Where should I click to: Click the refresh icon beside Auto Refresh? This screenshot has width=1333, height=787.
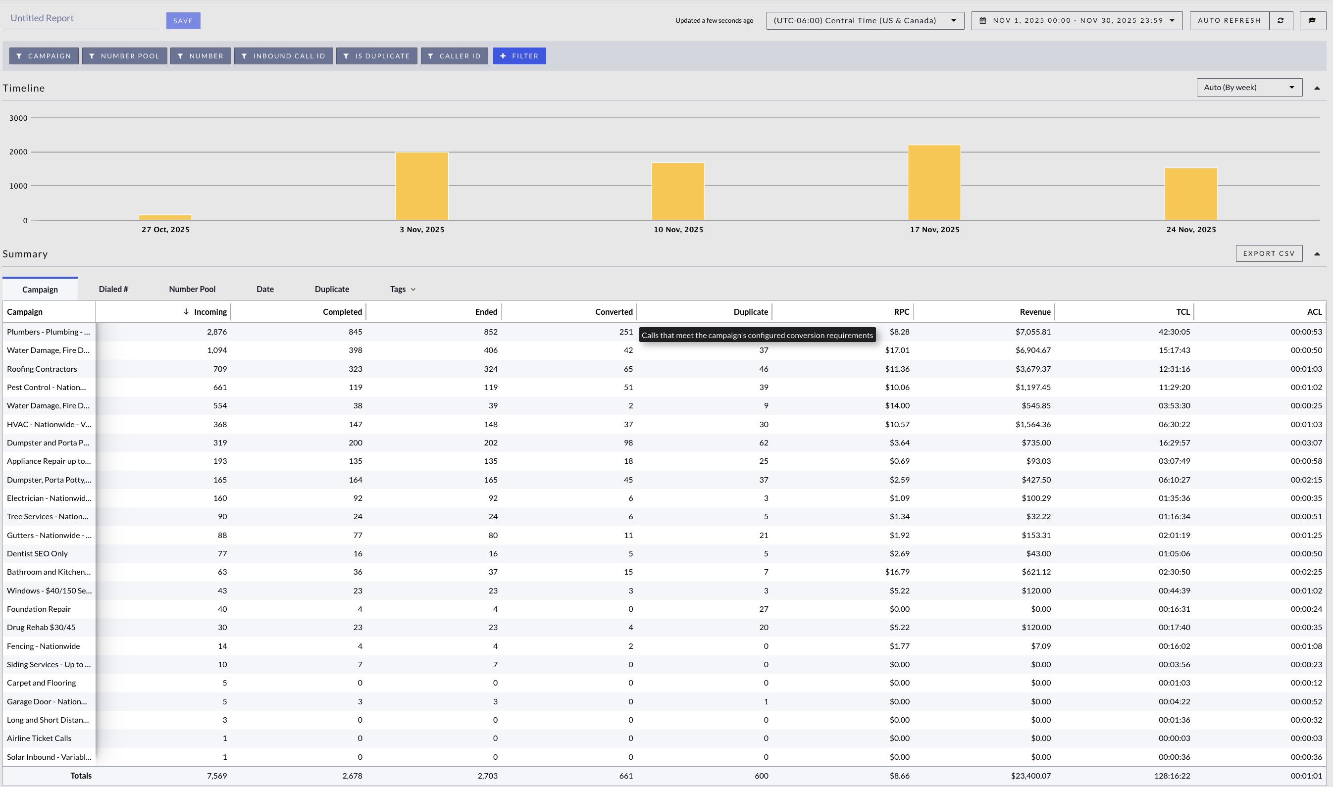coord(1281,20)
